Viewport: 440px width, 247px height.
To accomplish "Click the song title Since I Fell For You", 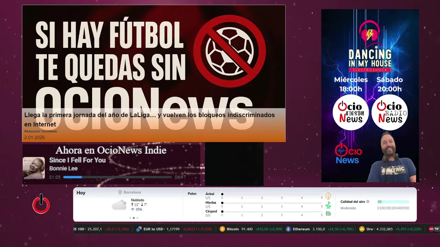I will click(x=77, y=160).
